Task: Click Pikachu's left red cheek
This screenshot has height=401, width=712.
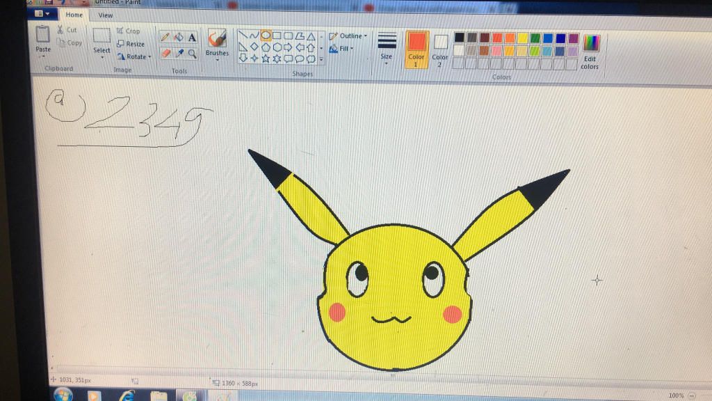Action: click(x=337, y=312)
